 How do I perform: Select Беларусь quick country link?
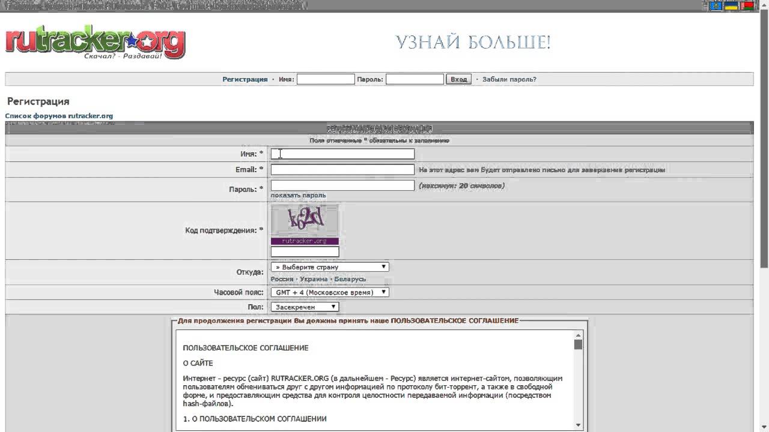pos(350,279)
